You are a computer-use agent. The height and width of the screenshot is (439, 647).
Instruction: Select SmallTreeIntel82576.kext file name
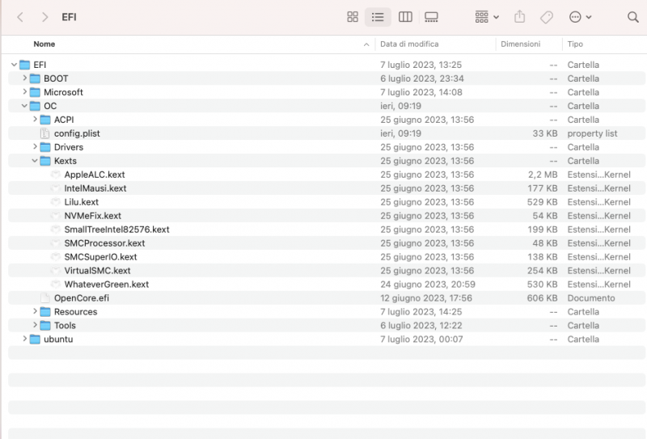click(116, 230)
